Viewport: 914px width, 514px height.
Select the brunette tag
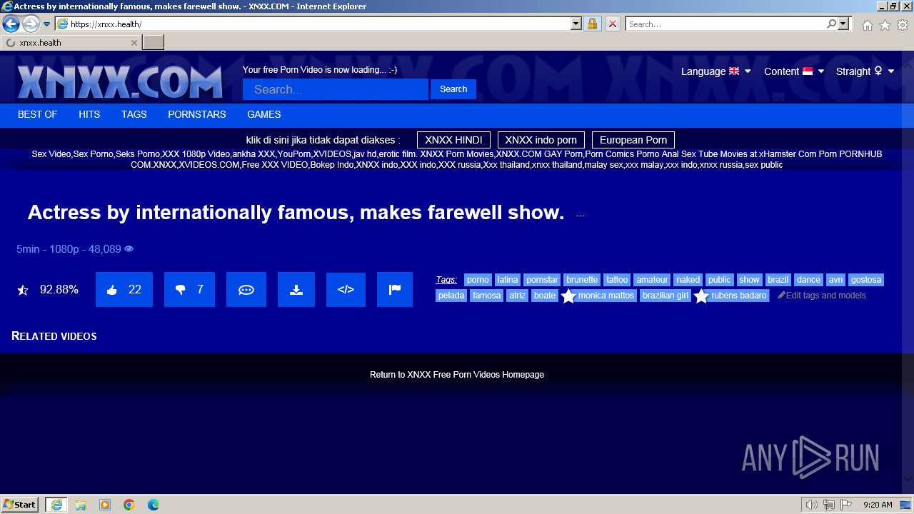tap(582, 280)
